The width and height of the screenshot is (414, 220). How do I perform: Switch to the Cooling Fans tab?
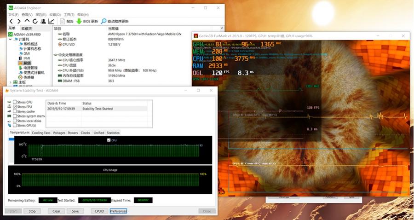click(x=41, y=133)
